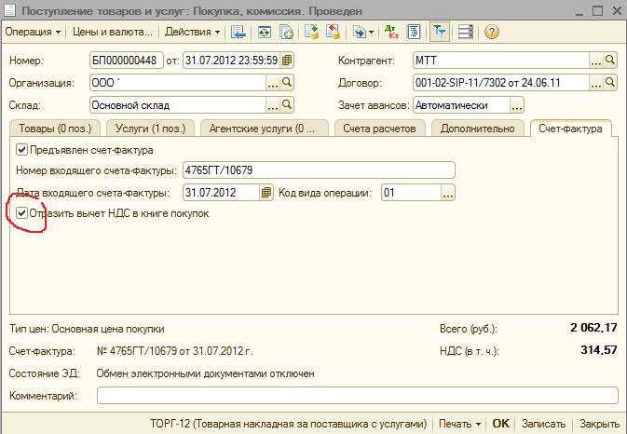Open calendar picker next to document date
The width and height of the screenshot is (627, 434).
[287, 61]
